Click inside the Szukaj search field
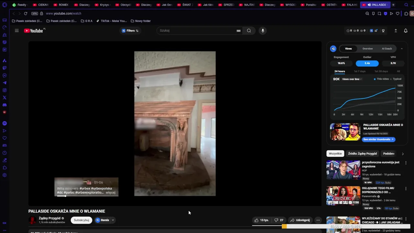Viewport: 414px width, 233px height. coord(197,31)
